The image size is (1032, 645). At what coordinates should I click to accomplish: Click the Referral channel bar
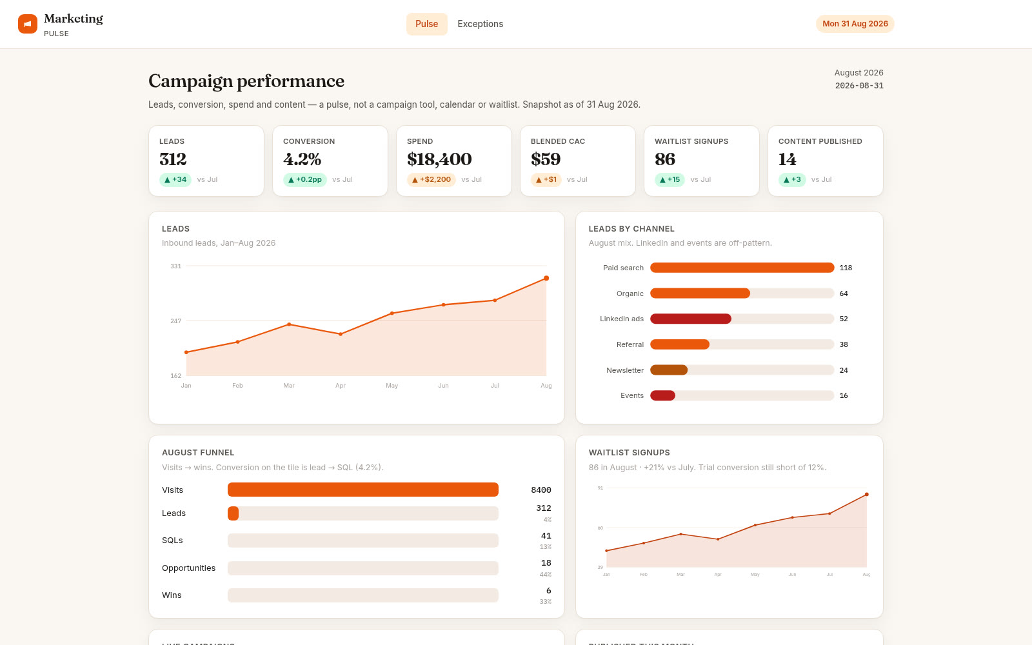[680, 344]
